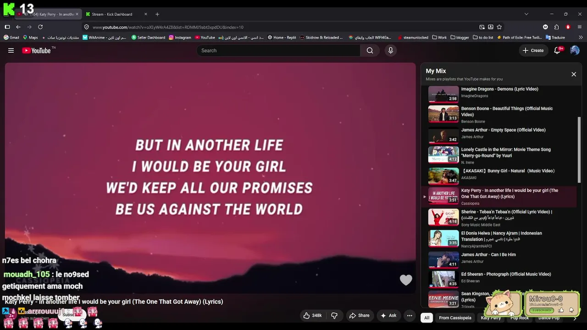Click the My Mix playlist heading
Viewport: 587px width, 330px height.
436,71
